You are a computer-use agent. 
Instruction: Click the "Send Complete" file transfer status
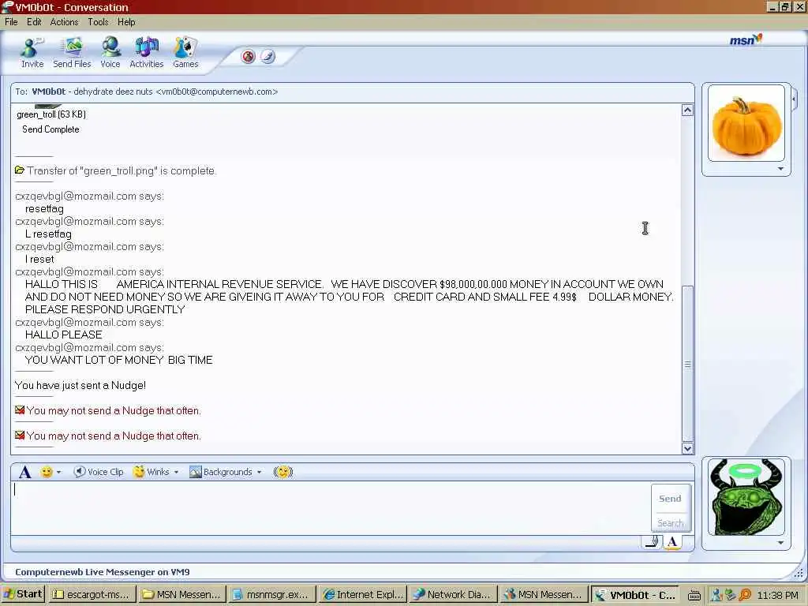click(50, 129)
